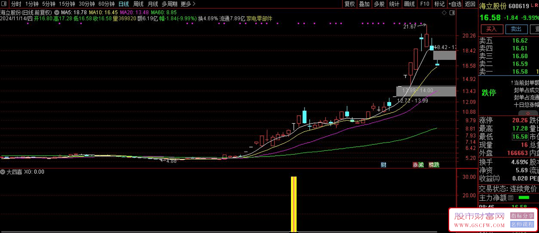Screen dimensions: 539x233
Task: Click the 卖三 price 16.60
Action: tap(520, 56)
